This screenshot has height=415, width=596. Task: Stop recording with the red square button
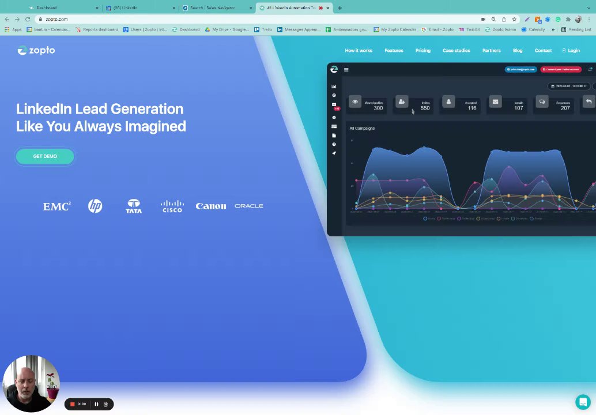tap(72, 404)
